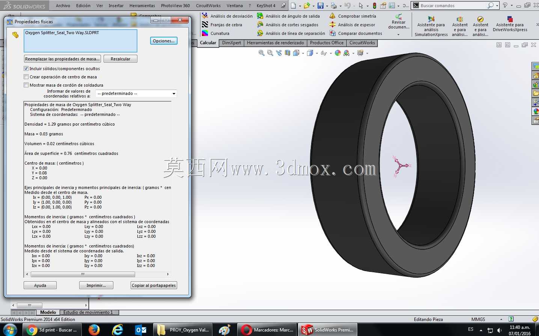The width and height of the screenshot is (539, 336).
Task: Open the coordinate system predeterminado dropdown
Action: (x=136, y=93)
